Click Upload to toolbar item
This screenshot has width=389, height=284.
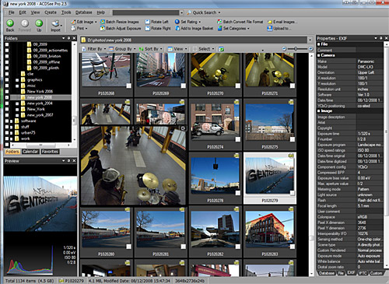point(279,28)
